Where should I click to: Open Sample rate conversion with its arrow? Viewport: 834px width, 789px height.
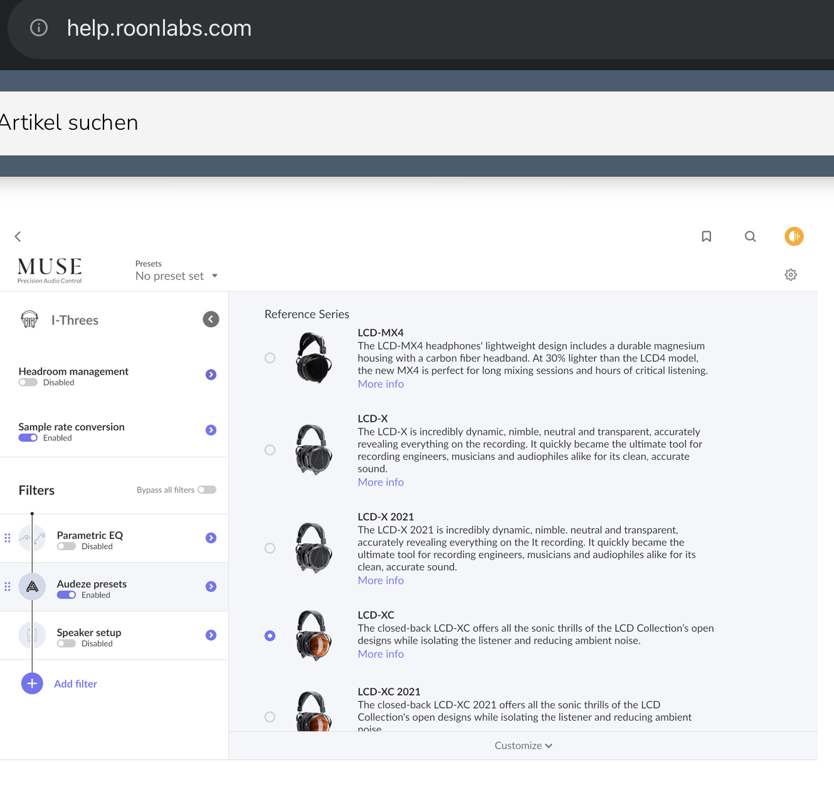211,430
